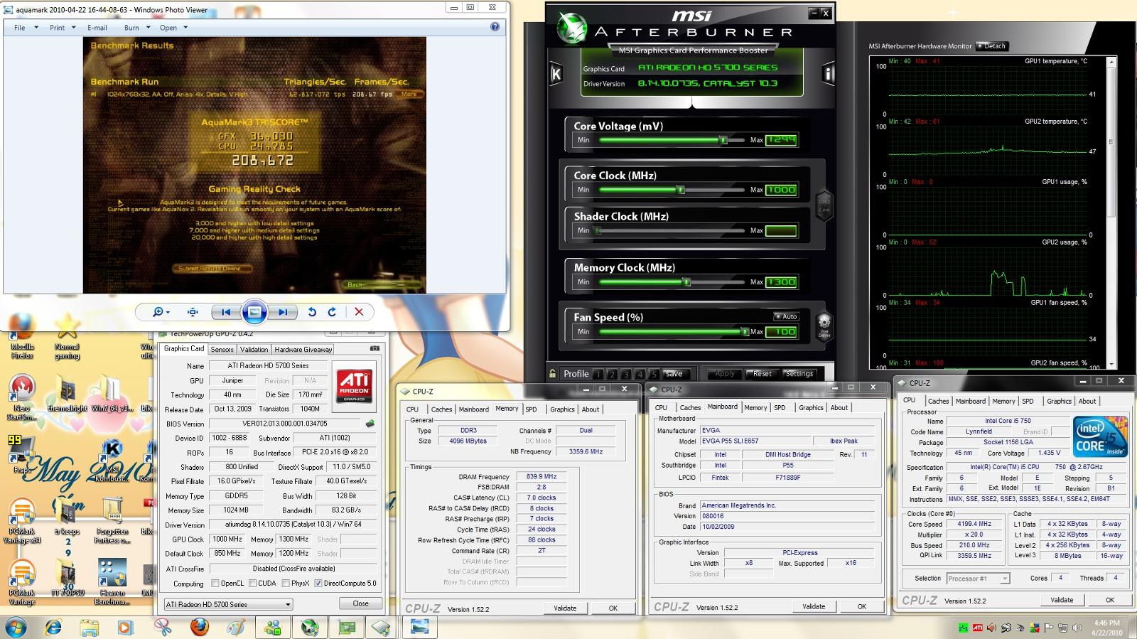Go to previous image in Photo Viewer
The height and width of the screenshot is (639, 1137).
click(226, 312)
